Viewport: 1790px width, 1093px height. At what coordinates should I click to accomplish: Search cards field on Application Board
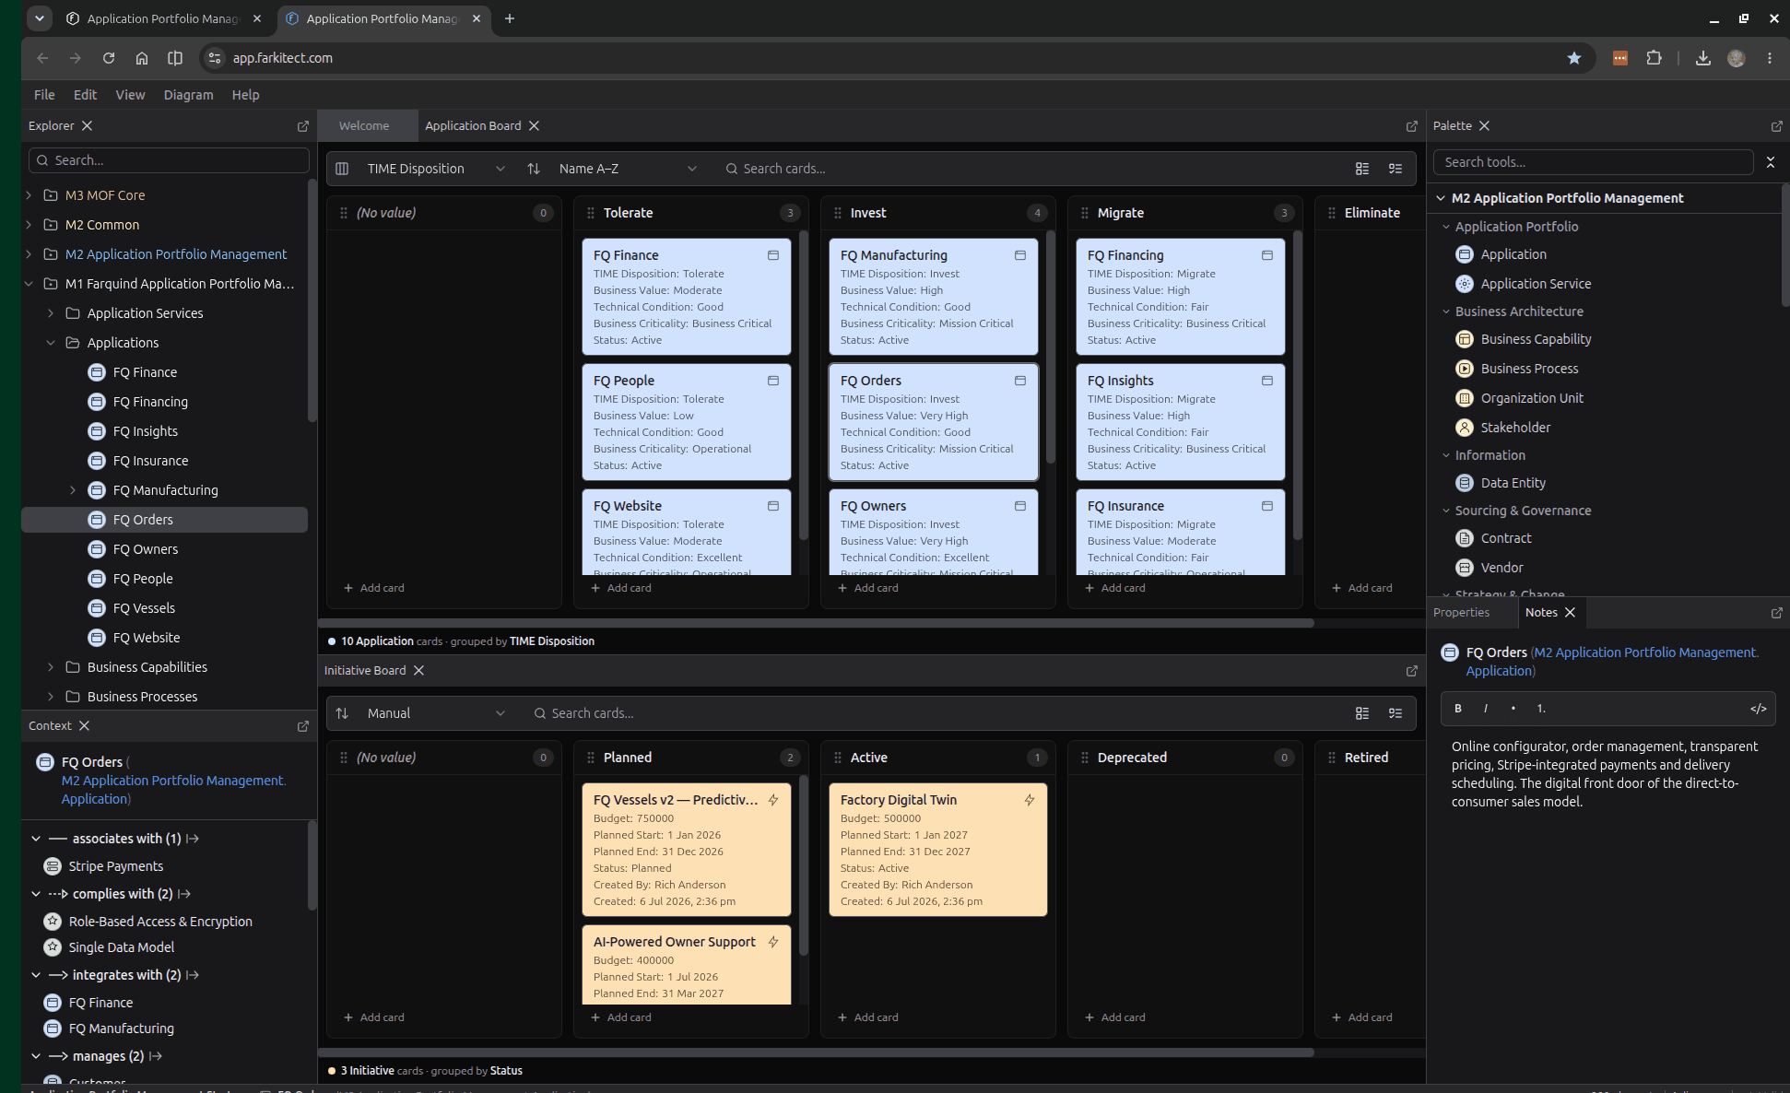1028,169
